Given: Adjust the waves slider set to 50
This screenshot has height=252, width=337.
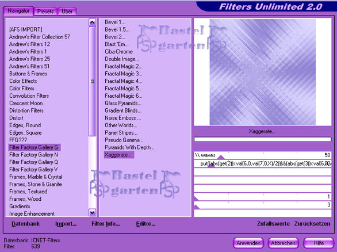Looking at the screenshot, I should tap(262, 155).
